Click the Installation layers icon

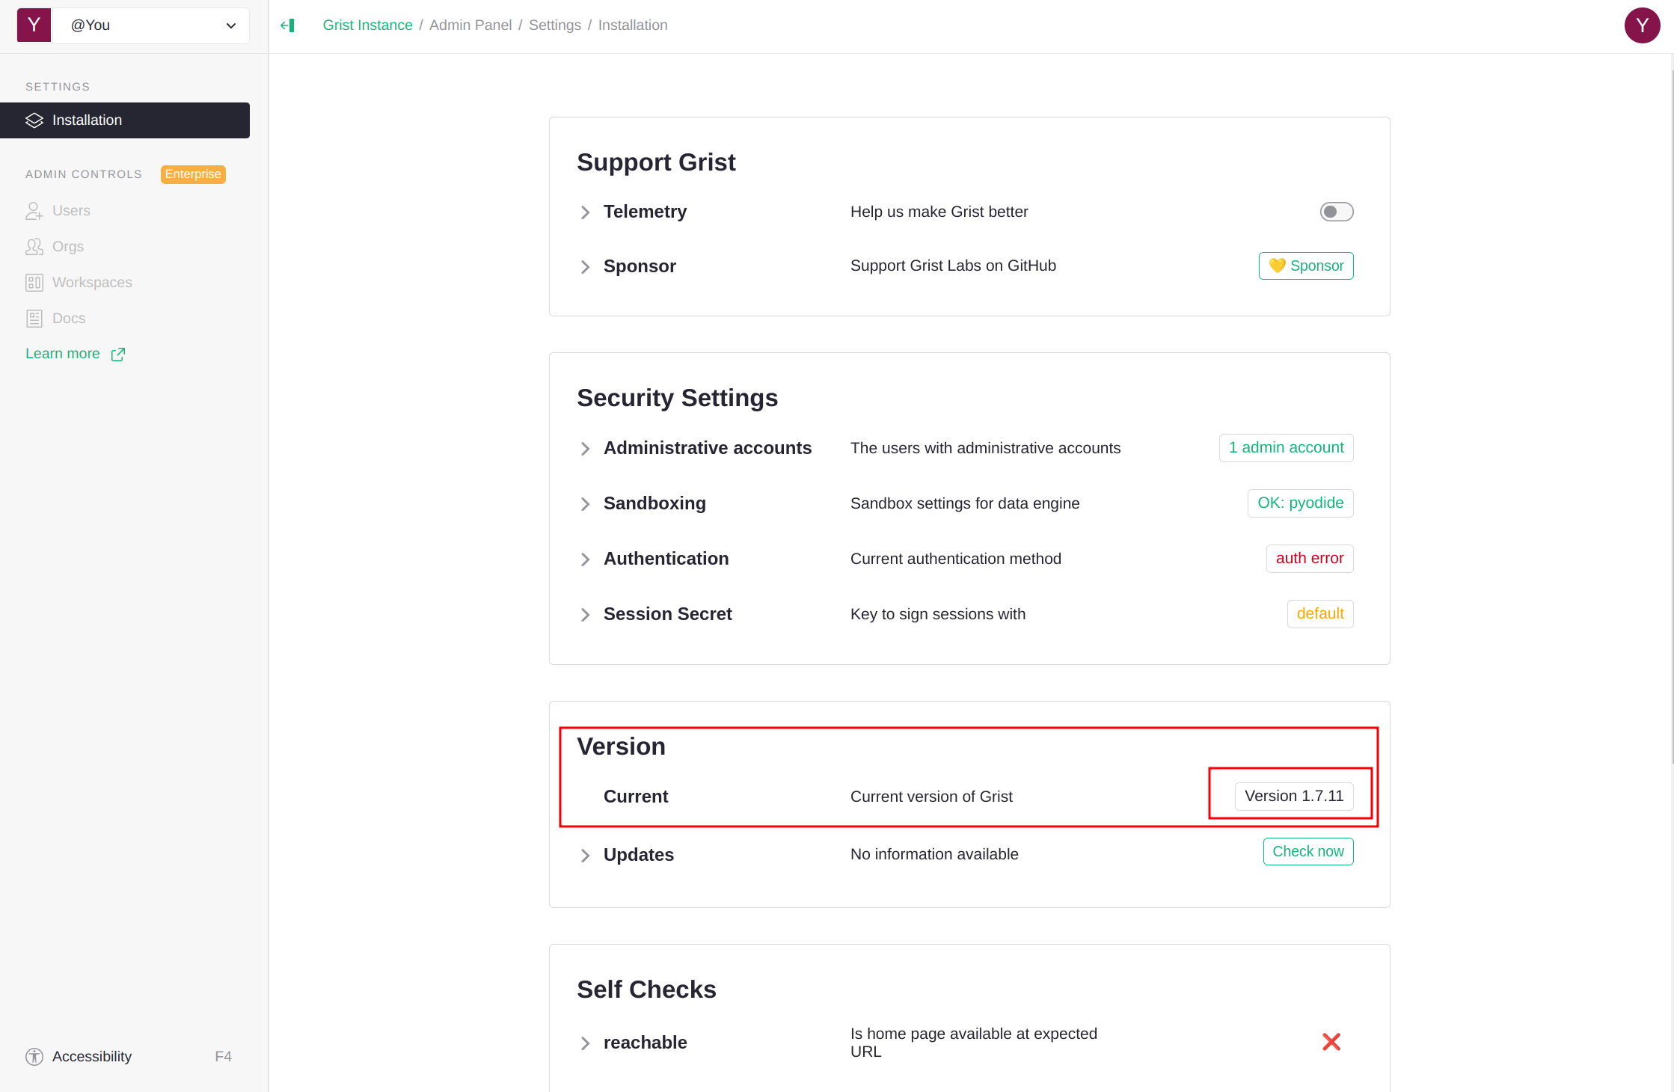pos(34,120)
